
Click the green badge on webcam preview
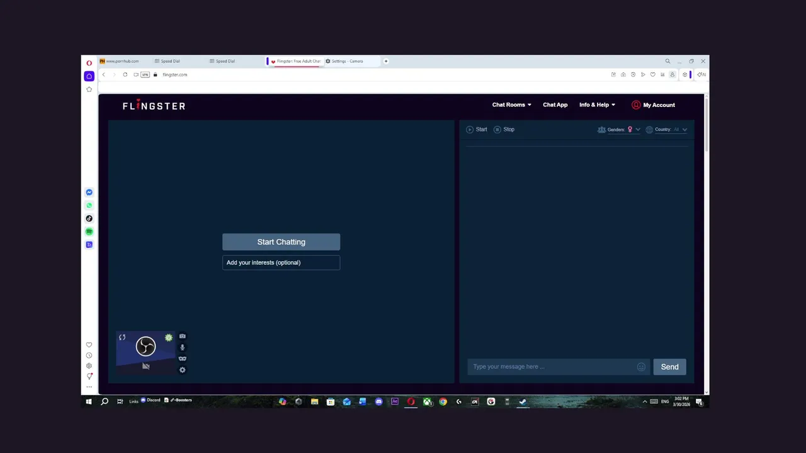click(x=169, y=338)
